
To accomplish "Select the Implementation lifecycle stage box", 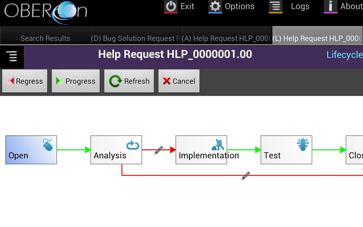I will pyautogui.click(x=201, y=150).
